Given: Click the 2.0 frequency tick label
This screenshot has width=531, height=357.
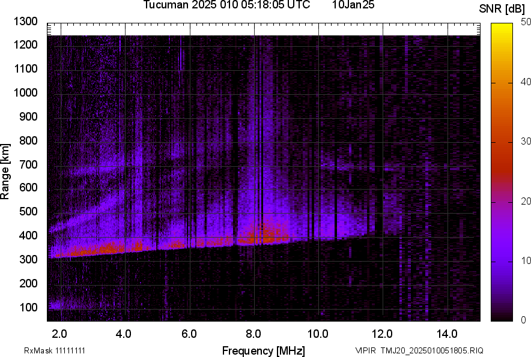Looking at the screenshot, I should tap(59, 334).
